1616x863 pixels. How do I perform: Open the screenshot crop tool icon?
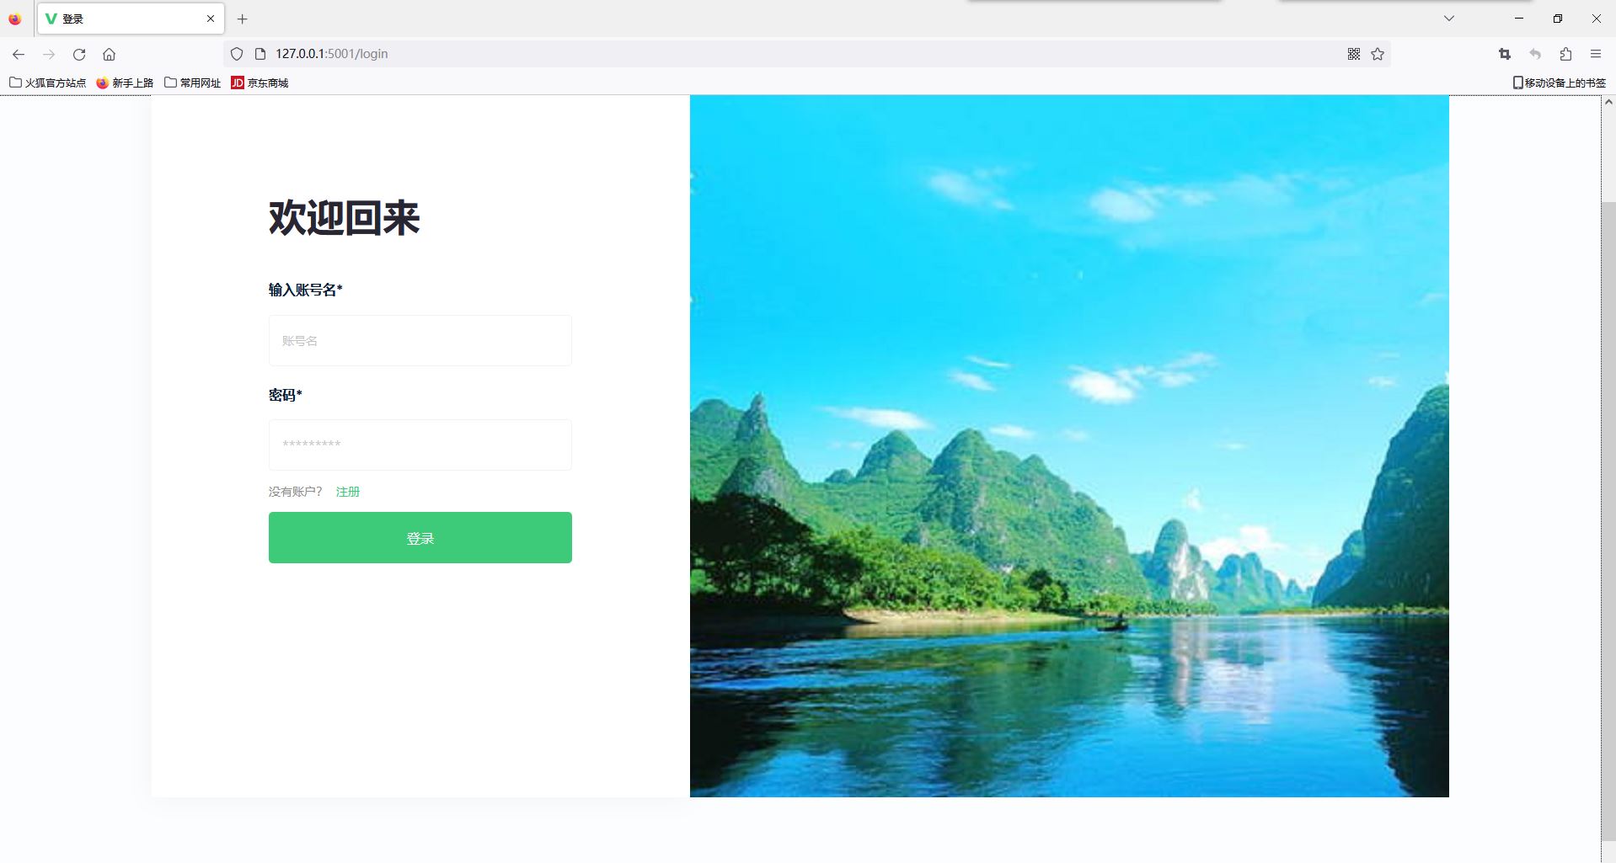(1505, 54)
